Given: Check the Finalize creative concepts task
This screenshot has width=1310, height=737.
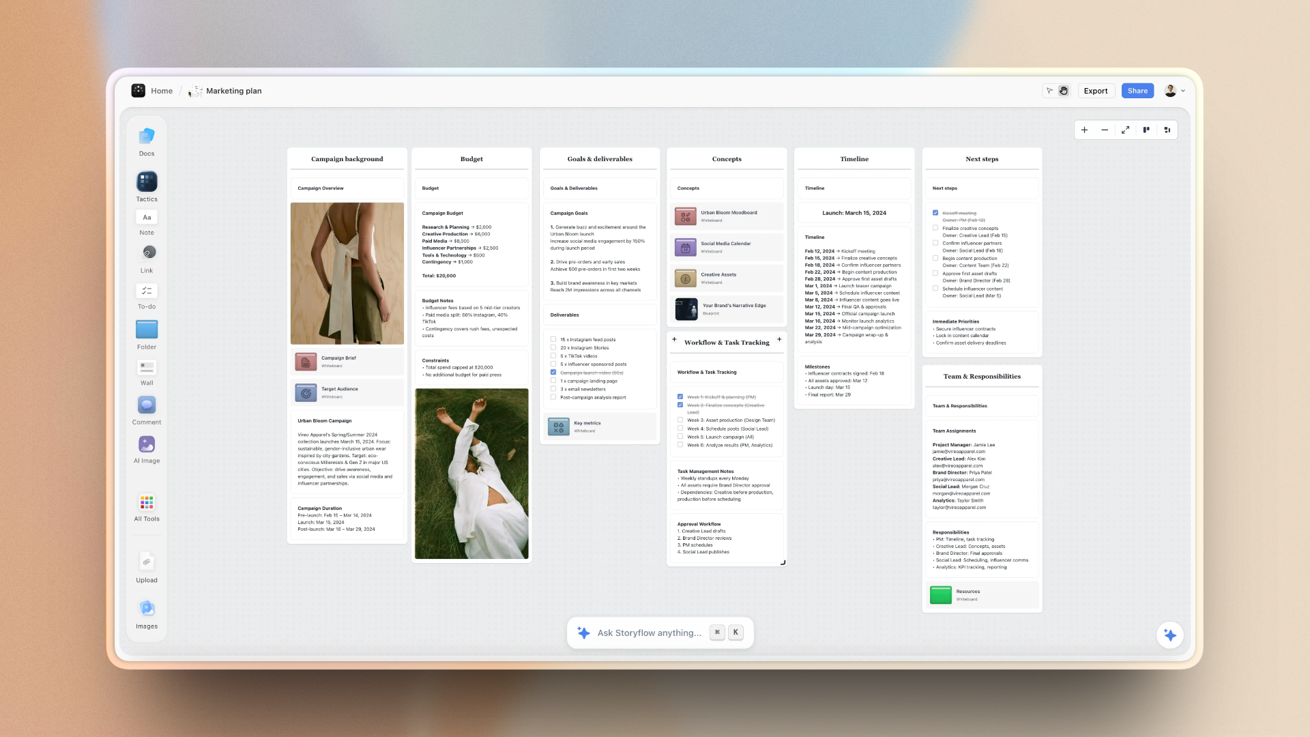Looking at the screenshot, I should tap(936, 228).
